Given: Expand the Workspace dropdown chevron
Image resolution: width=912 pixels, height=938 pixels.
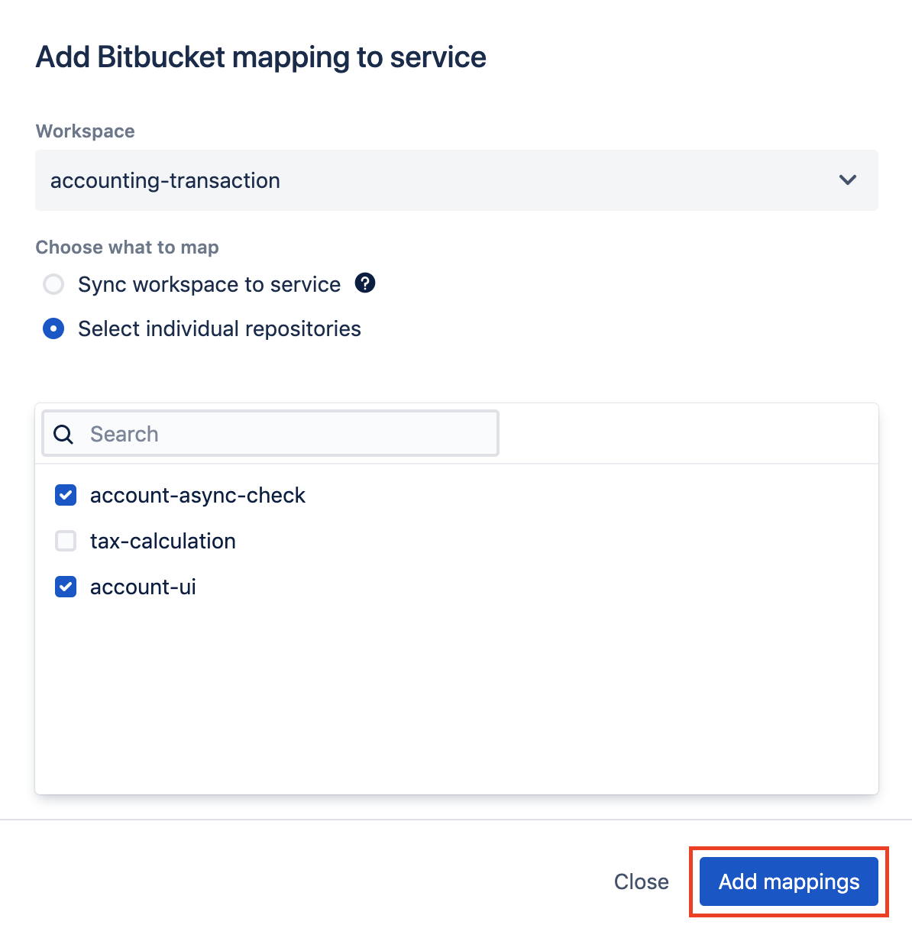Looking at the screenshot, I should pos(848,180).
